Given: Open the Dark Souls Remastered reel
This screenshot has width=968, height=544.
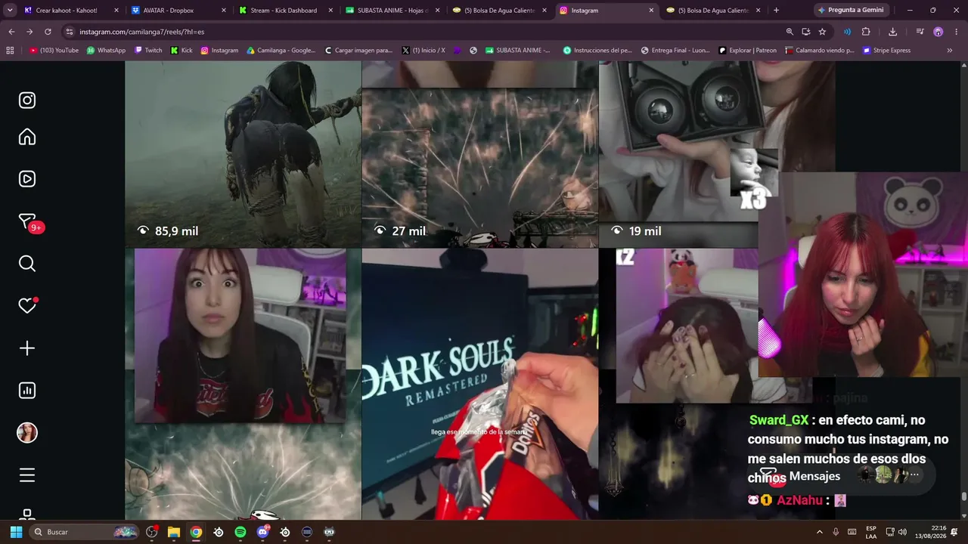Looking at the screenshot, I should click(479, 385).
